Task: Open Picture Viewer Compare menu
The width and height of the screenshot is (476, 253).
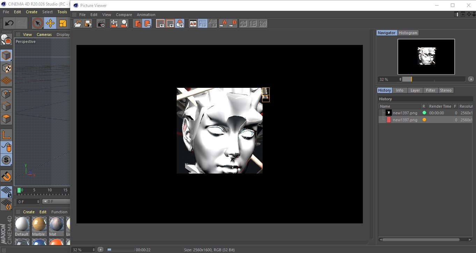Action: point(124,15)
